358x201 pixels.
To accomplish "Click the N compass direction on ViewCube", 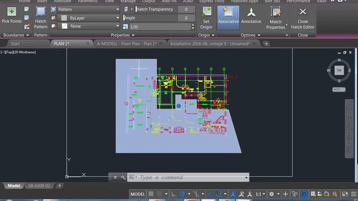I will 339,60.
